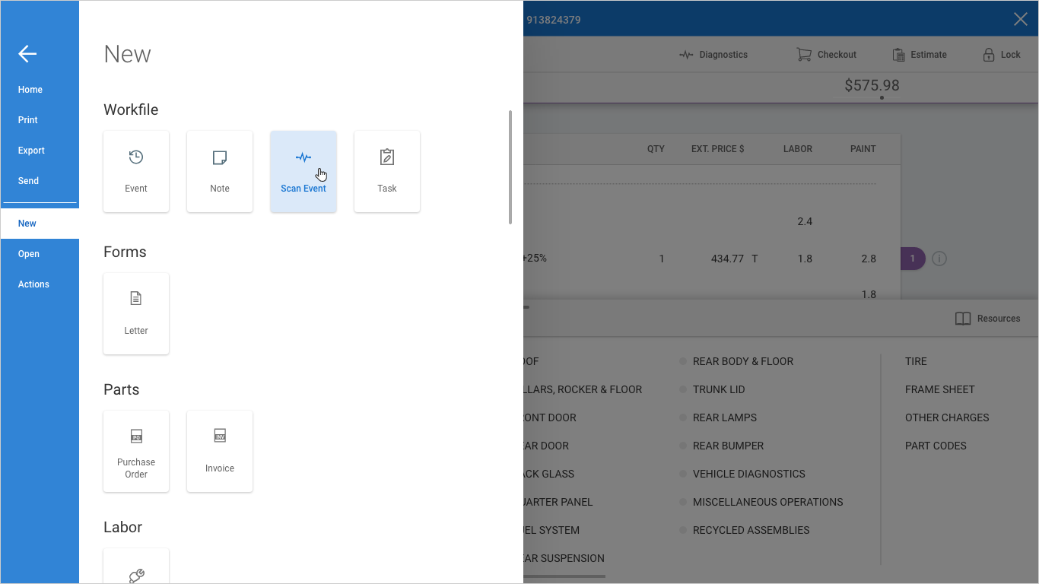Create a new Invoice

point(220,451)
